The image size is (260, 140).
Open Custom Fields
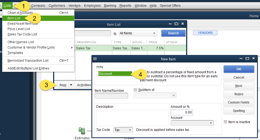[239, 102]
